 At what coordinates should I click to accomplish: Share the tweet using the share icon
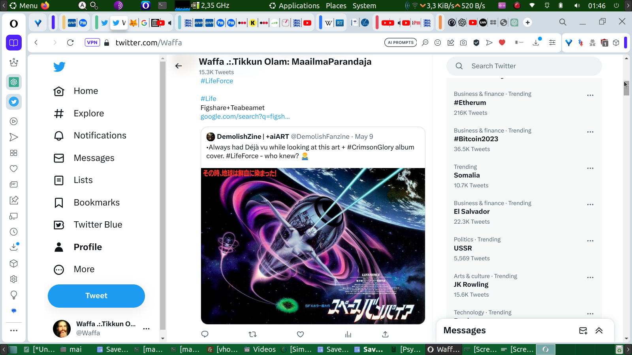point(386,334)
